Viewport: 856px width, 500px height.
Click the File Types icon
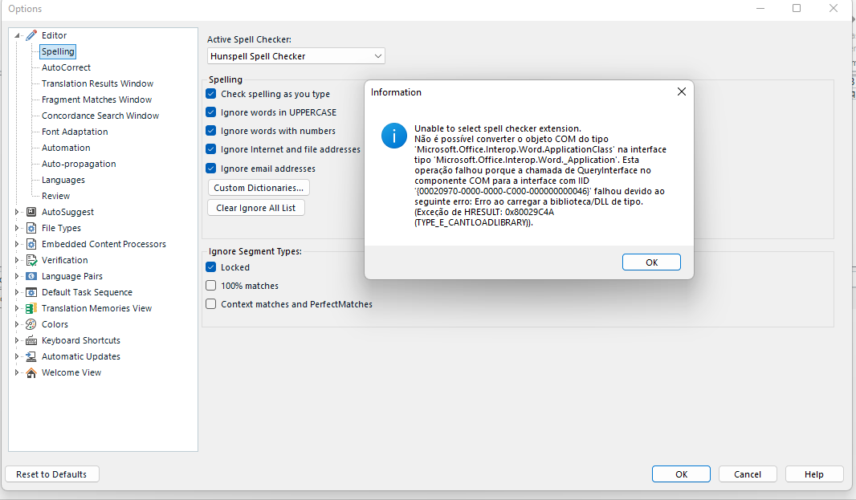tap(31, 228)
